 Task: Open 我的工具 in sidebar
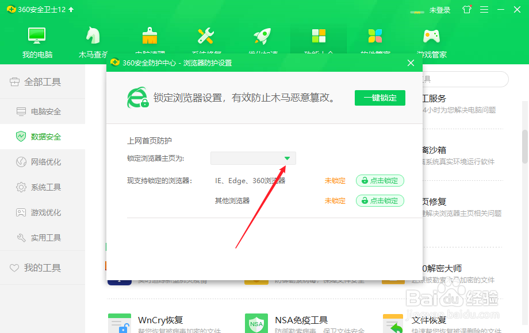point(43,268)
